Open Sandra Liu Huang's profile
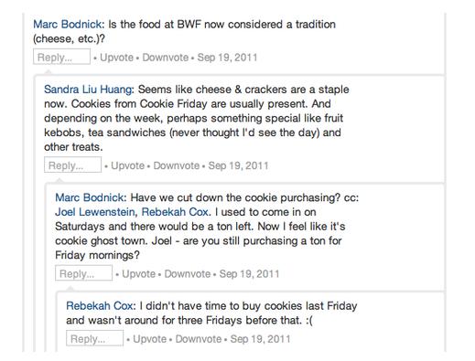This screenshot has width=475, height=361. [88, 90]
